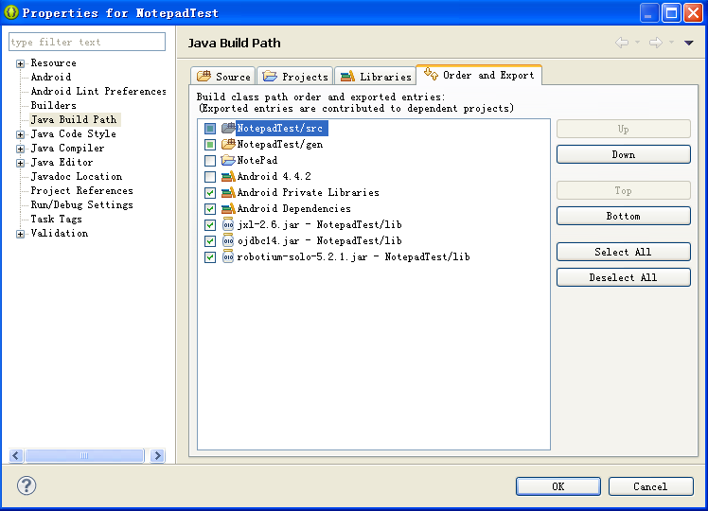Check the Android 4.4.2 export checkbox

[x=210, y=177]
